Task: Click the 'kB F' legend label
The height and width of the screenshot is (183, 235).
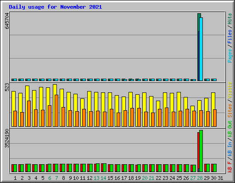Action: [230, 167]
